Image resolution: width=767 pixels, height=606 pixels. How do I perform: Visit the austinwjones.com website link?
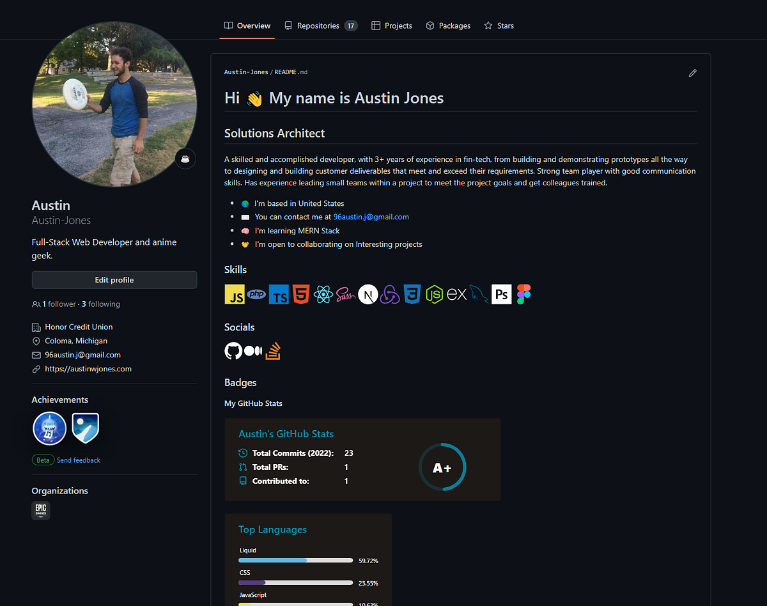88,368
